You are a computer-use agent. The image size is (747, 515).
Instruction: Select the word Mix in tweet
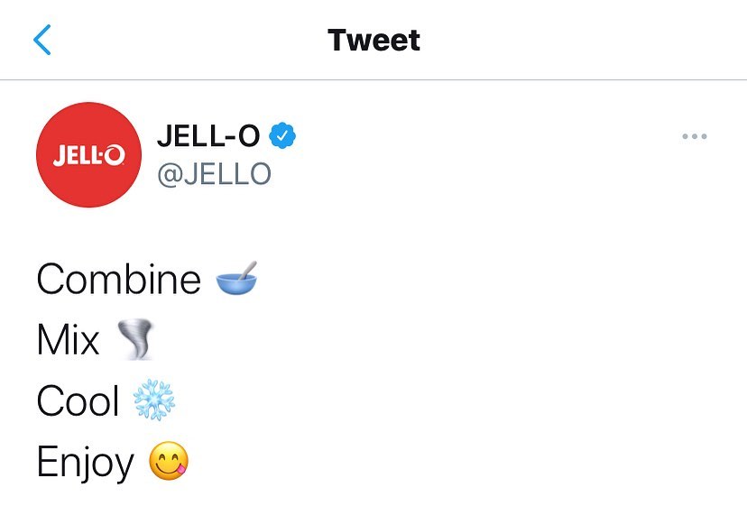[68, 341]
